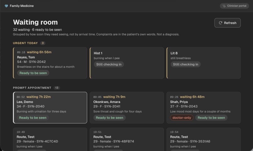Select Shah, Priya patient name
The image size is (253, 151).
point(179,102)
